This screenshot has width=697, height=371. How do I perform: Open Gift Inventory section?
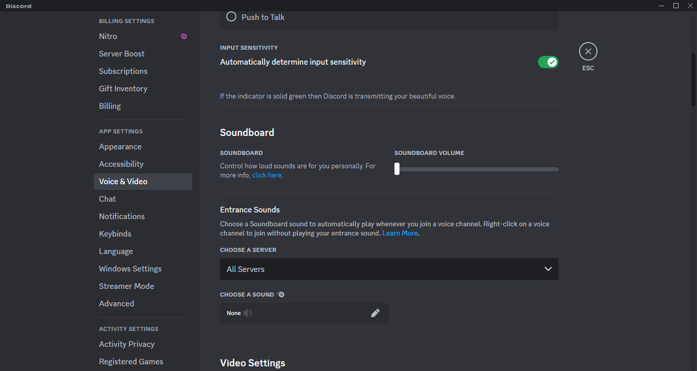coord(143,89)
